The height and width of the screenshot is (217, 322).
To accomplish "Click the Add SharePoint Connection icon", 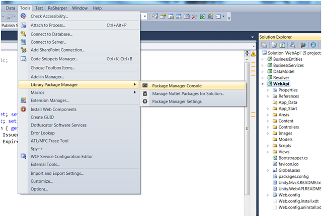I will (x=24, y=50).
